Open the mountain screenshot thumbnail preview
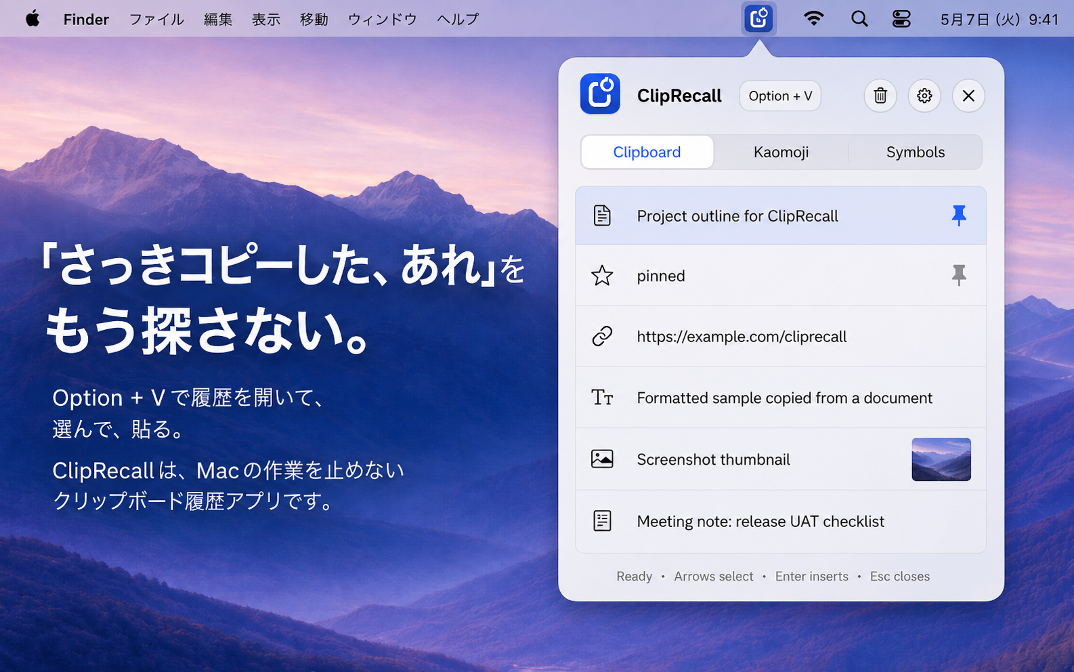Image resolution: width=1074 pixels, height=672 pixels. click(x=941, y=459)
